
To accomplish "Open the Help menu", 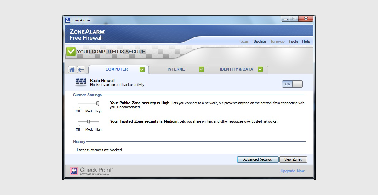I will tap(306, 41).
